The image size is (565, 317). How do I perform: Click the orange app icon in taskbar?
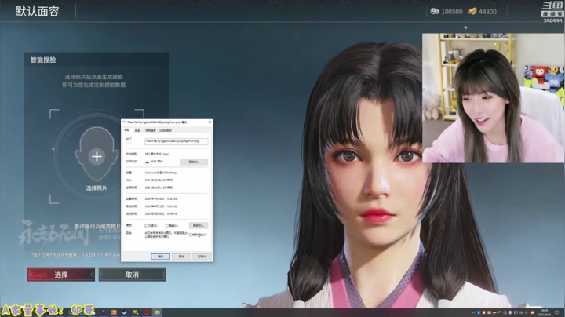pyautogui.click(x=114, y=312)
